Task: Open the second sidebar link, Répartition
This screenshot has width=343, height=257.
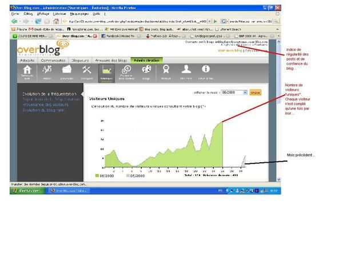Action: [51, 99]
